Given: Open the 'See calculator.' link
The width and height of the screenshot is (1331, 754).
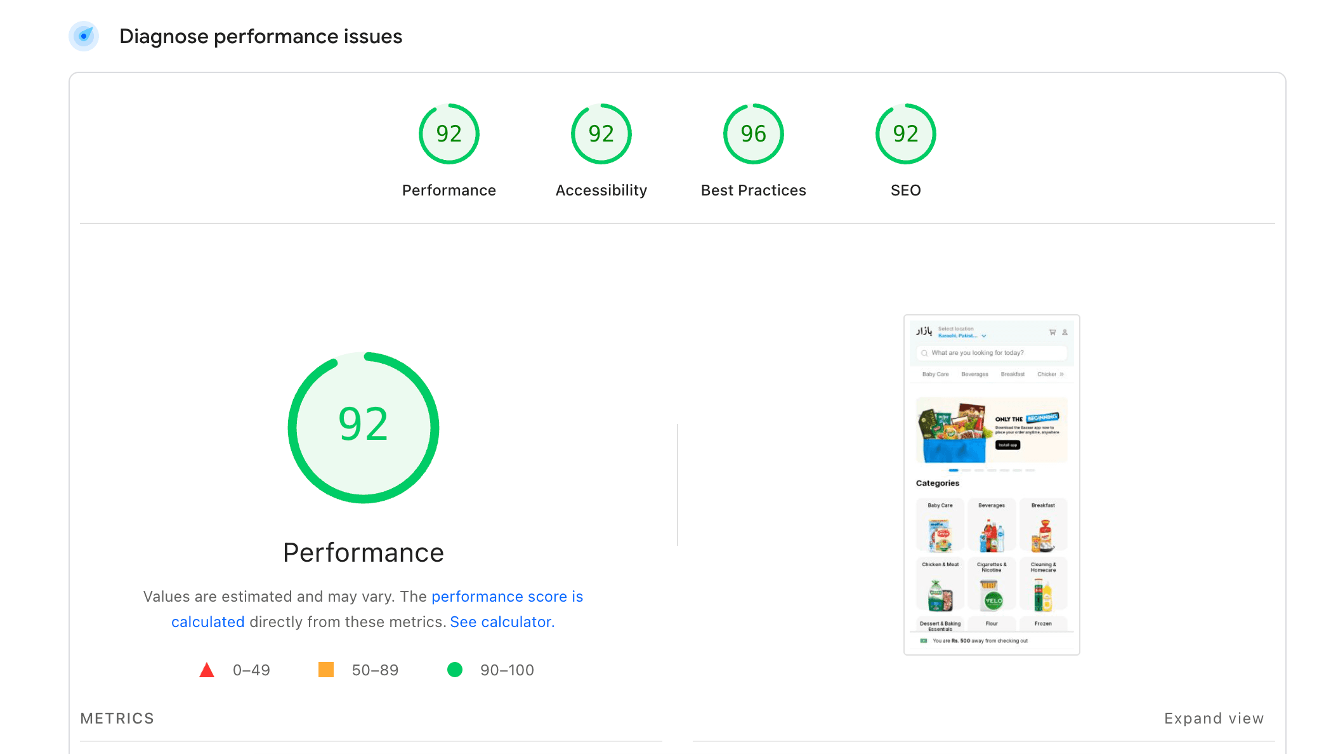Looking at the screenshot, I should click(x=502, y=622).
